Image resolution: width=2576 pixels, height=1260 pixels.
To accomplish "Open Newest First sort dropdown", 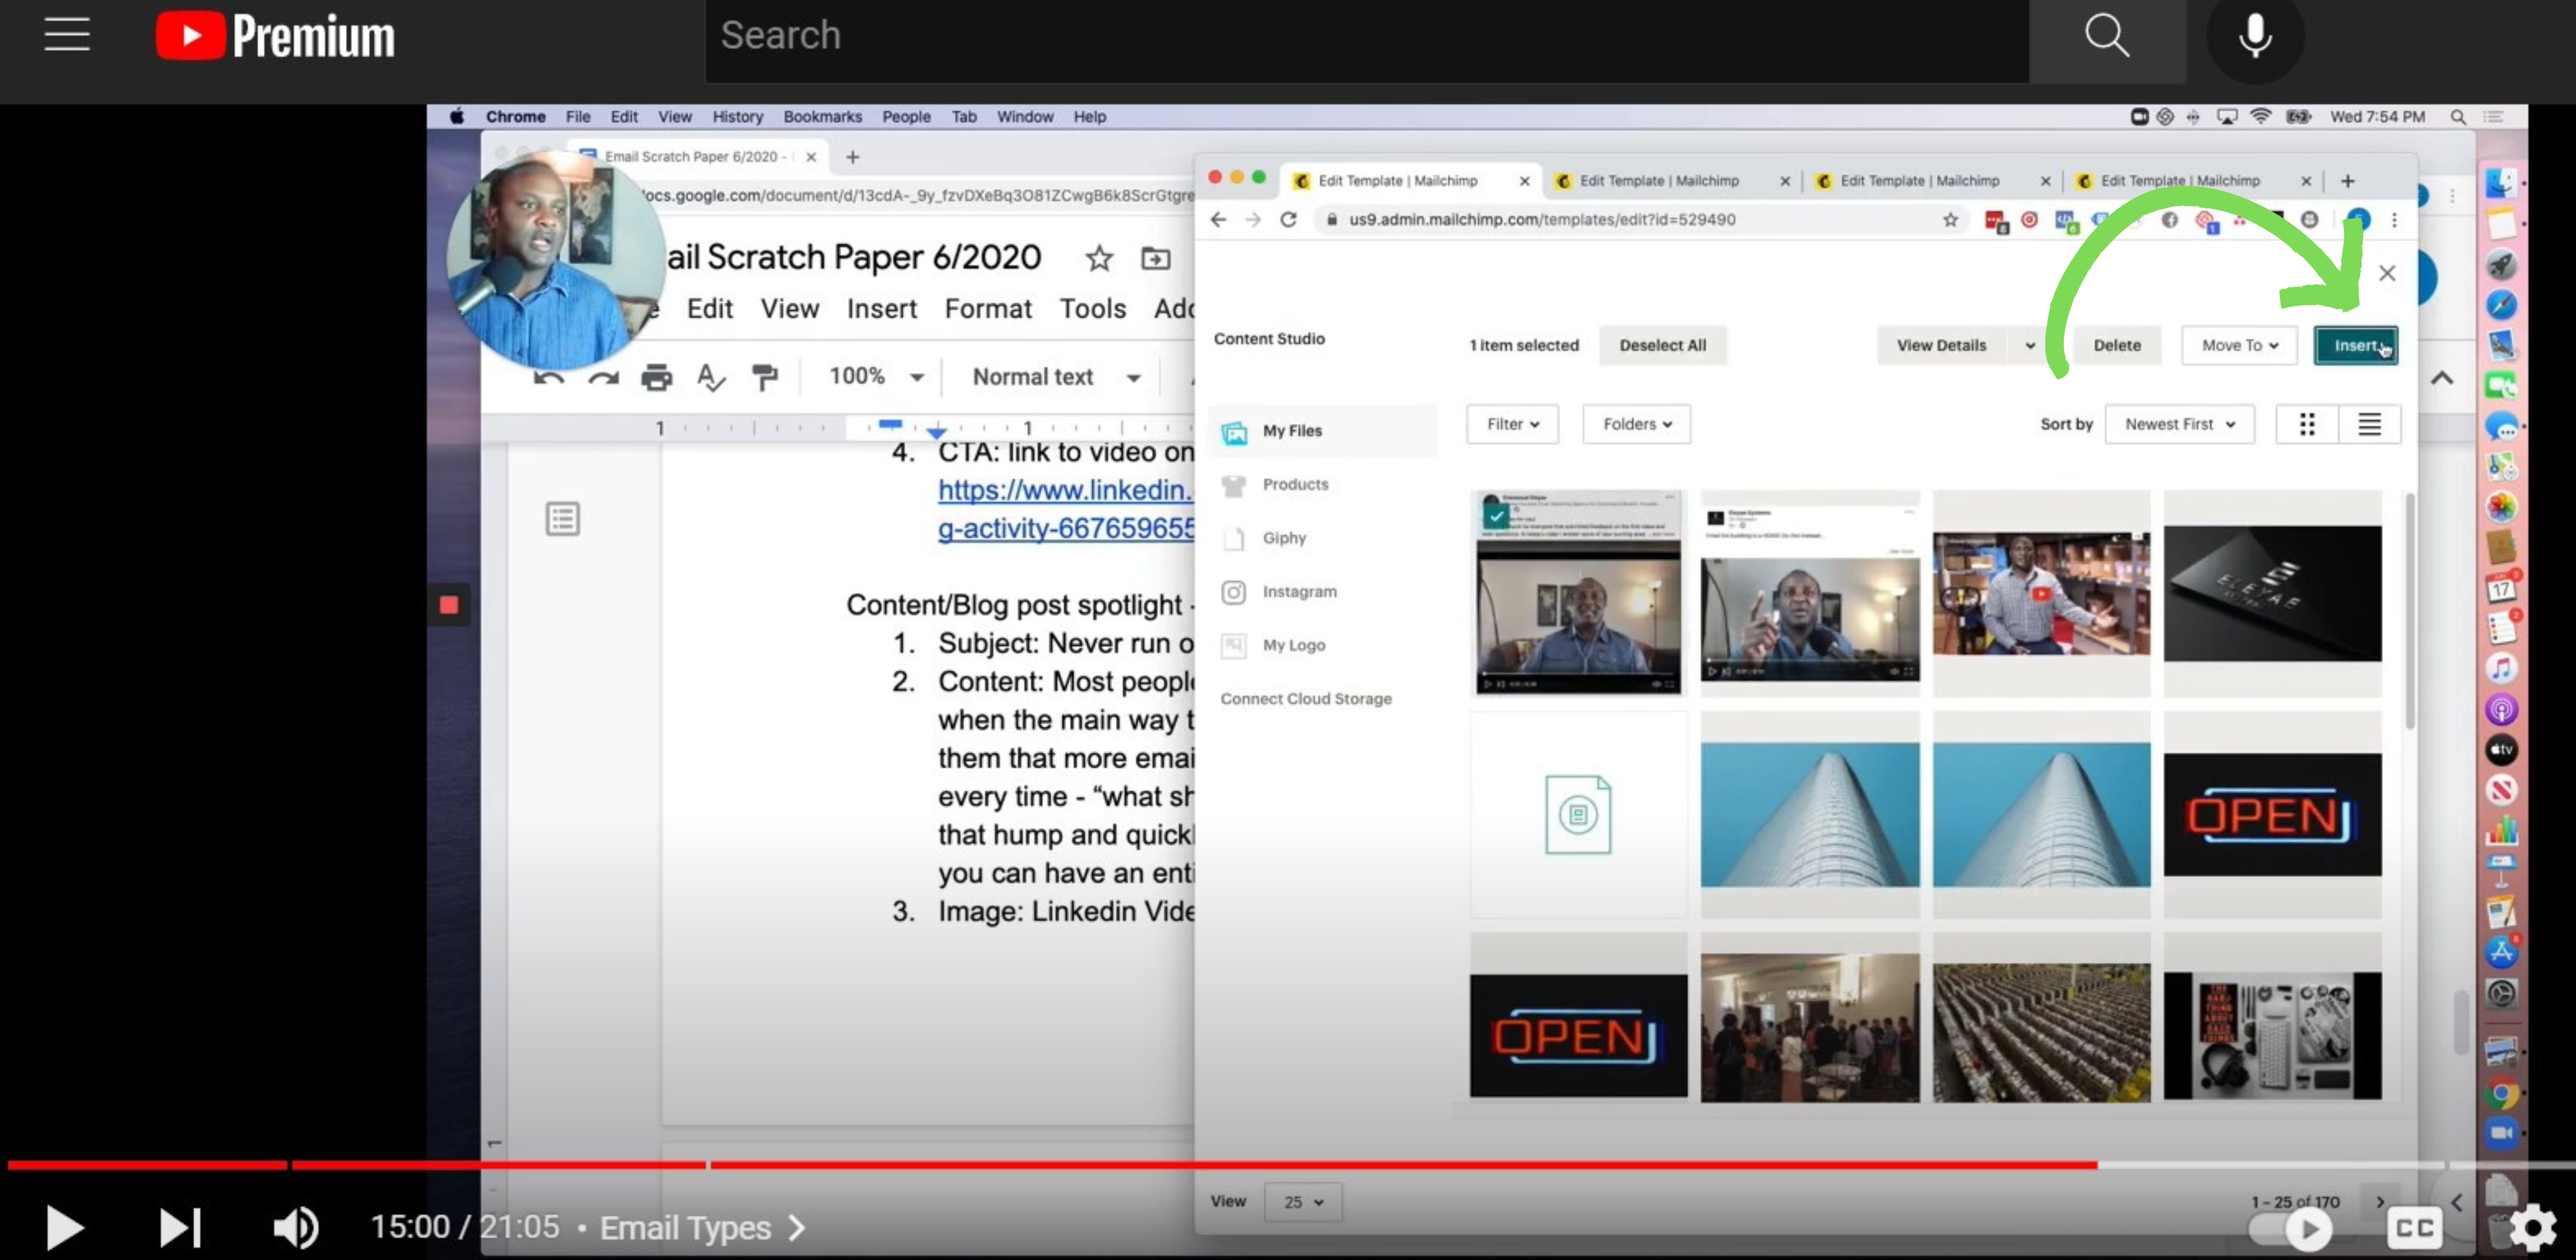I will (2179, 424).
